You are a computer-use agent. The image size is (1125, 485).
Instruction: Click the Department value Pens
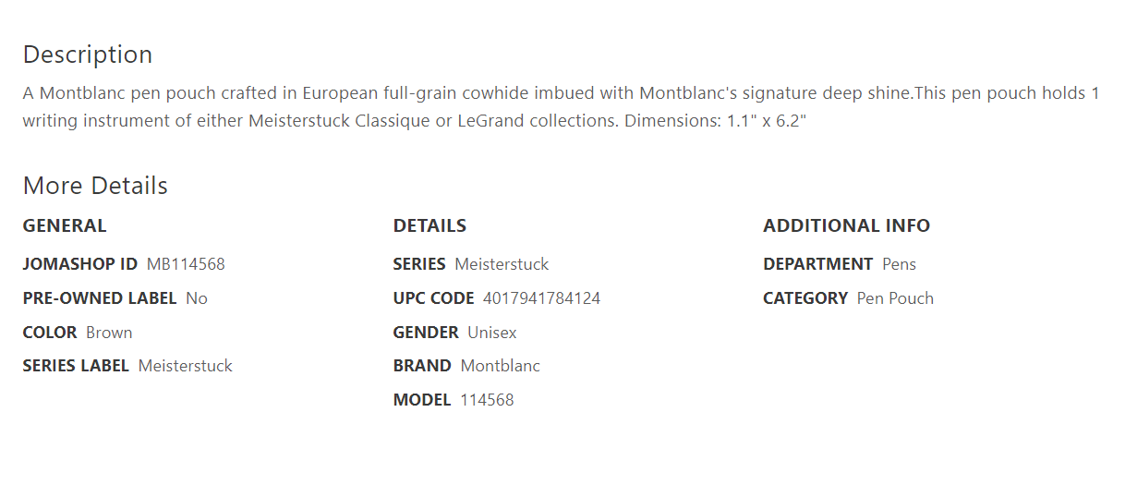pos(899,264)
